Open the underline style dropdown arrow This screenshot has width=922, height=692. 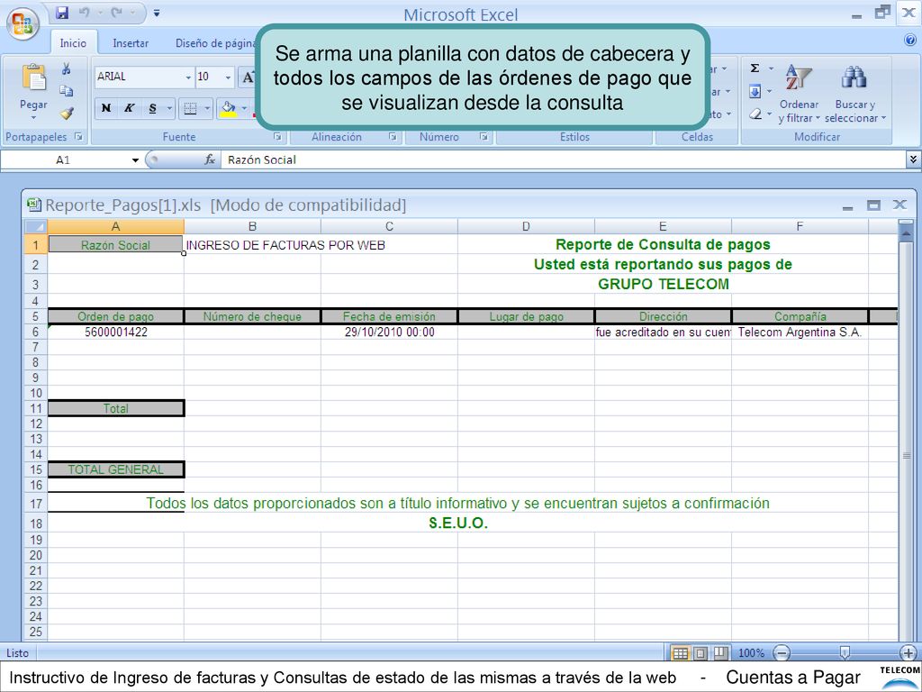pyautogui.click(x=169, y=108)
